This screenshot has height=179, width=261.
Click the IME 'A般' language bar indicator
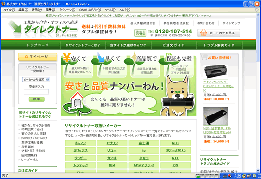[238, 176]
